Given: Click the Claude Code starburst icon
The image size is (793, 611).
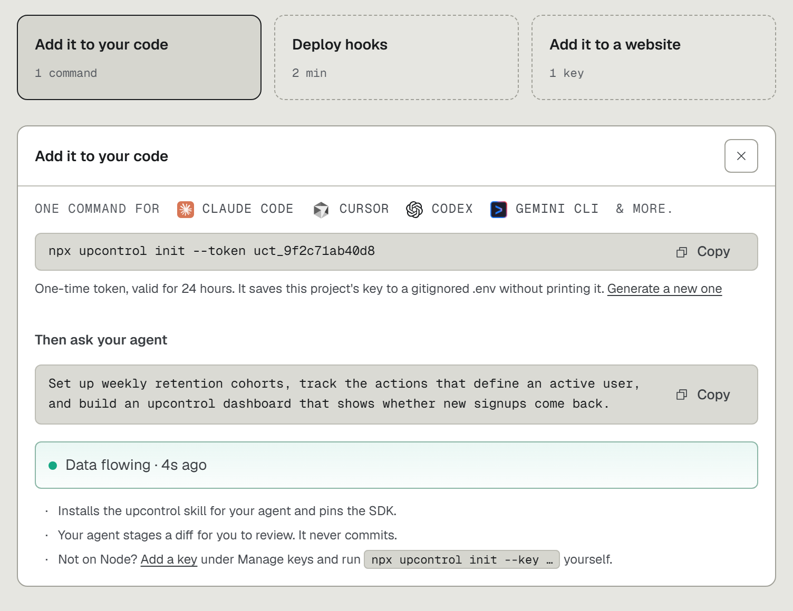Looking at the screenshot, I should coord(186,209).
